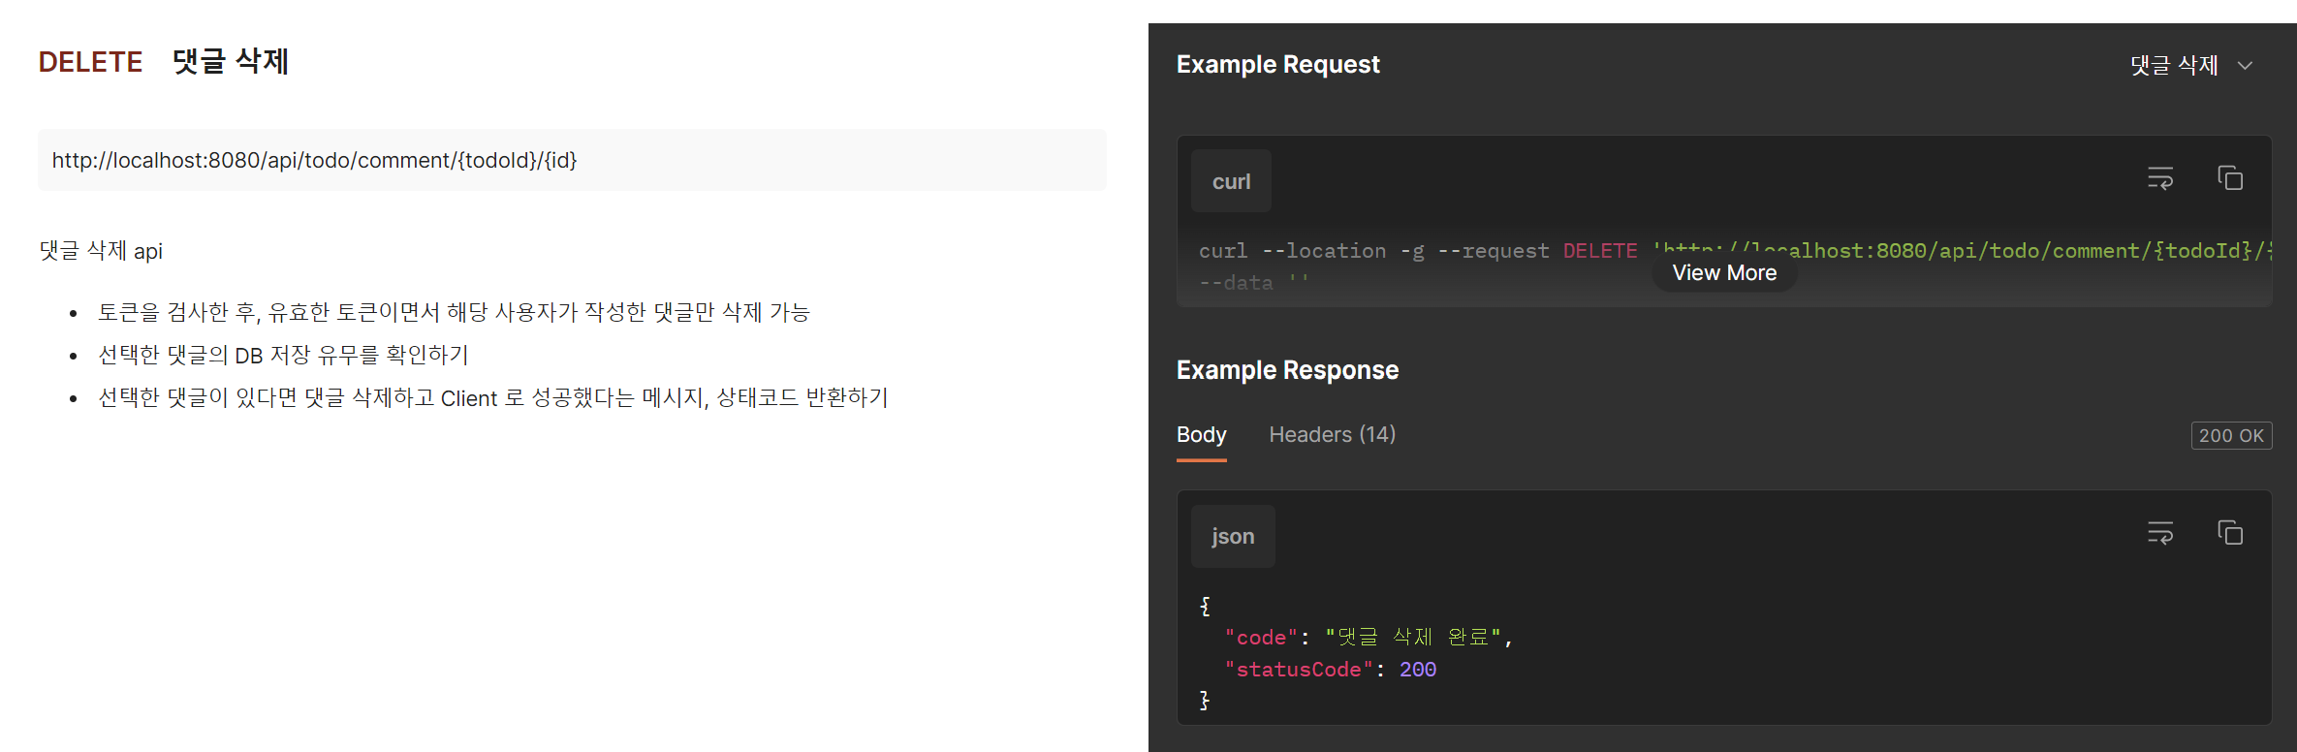Copy the curl request code
Screen dimensions: 2297x752
[2230, 178]
